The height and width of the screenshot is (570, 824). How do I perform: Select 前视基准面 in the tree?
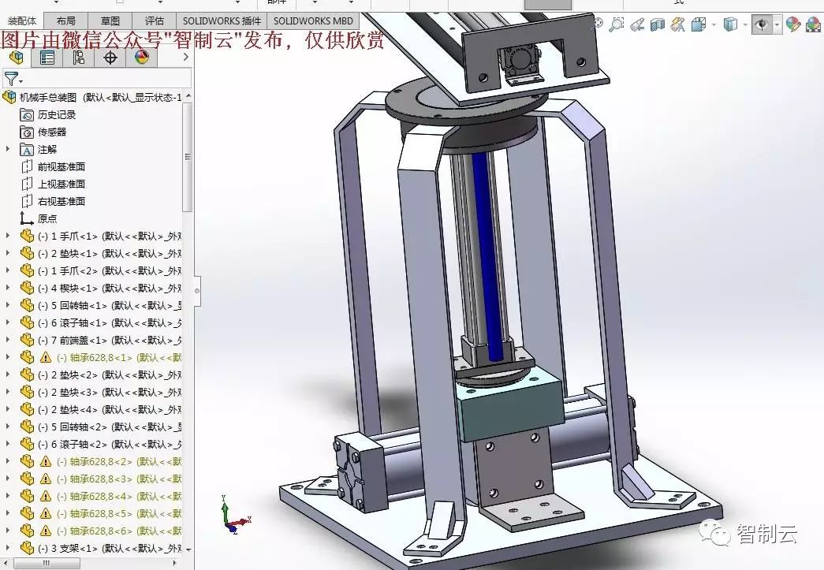coord(62,167)
